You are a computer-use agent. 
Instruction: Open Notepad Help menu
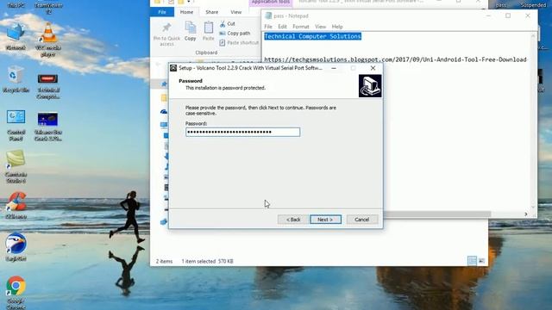337,27
